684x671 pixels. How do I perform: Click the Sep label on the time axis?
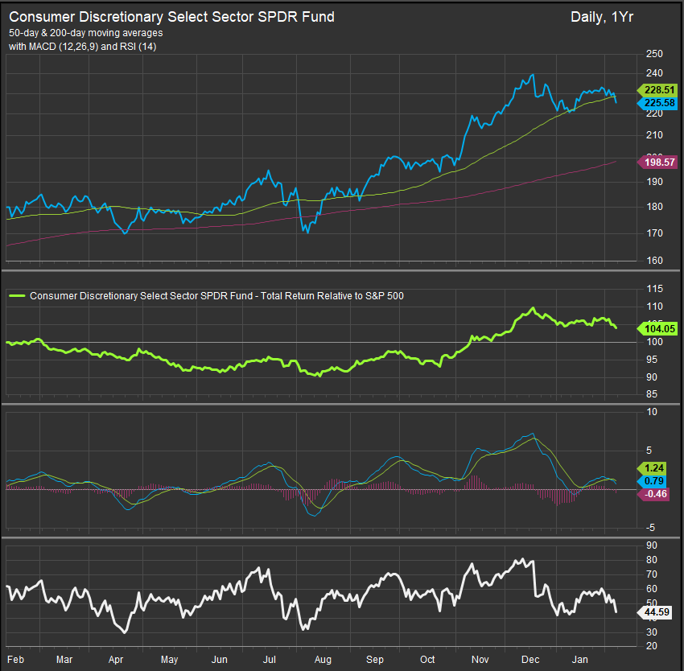point(375,660)
